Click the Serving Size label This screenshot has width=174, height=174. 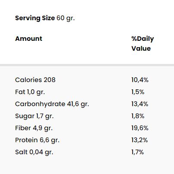35,18
